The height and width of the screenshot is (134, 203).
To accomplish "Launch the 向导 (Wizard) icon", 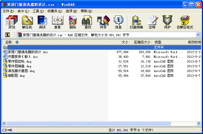I will pyautogui.click(x=103, y=22).
